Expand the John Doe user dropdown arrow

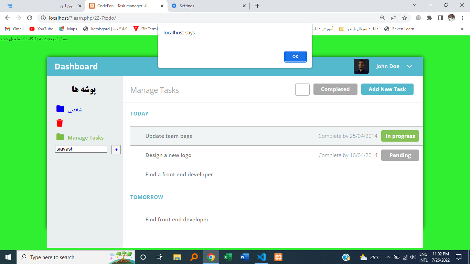[409, 66]
